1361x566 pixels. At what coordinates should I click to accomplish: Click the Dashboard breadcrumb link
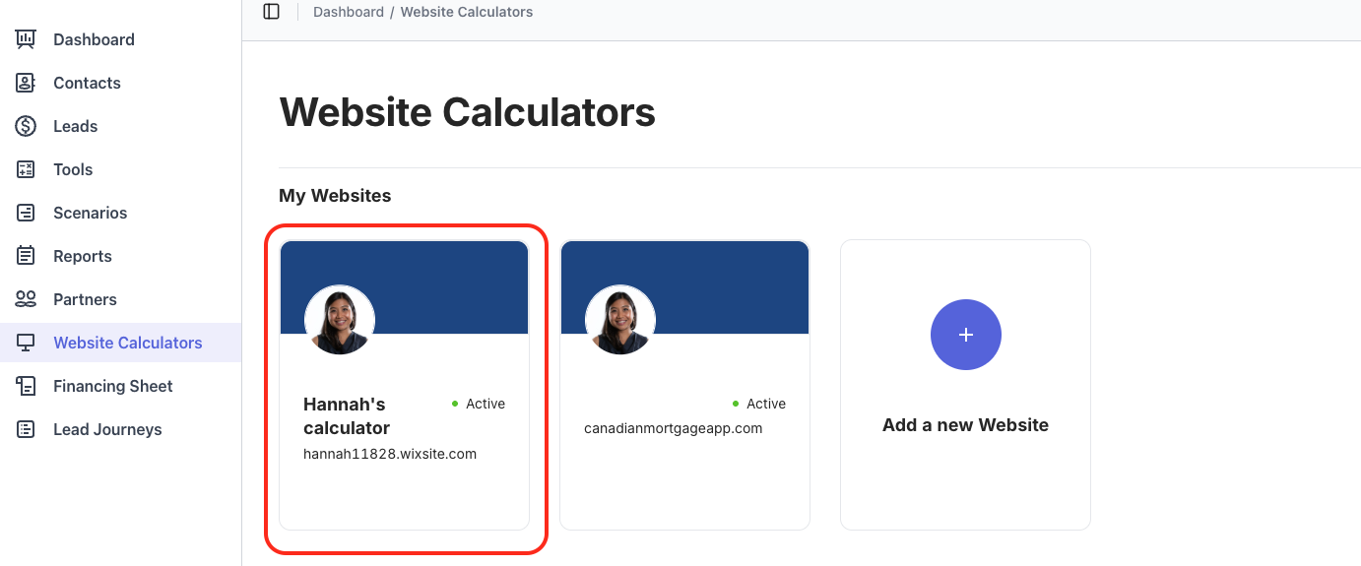tap(349, 12)
